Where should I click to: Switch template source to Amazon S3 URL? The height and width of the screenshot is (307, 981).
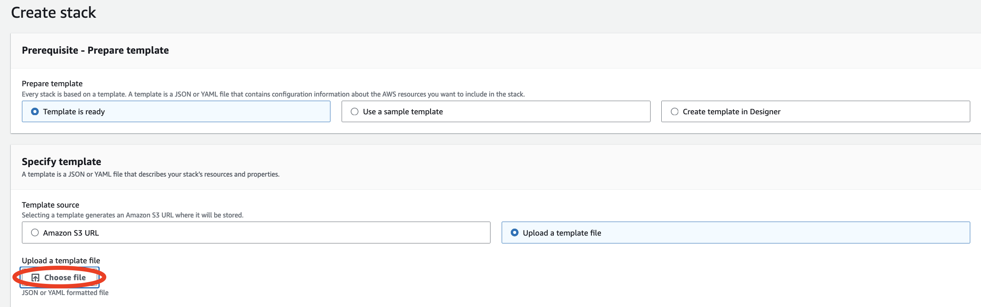(x=35, y=233)
